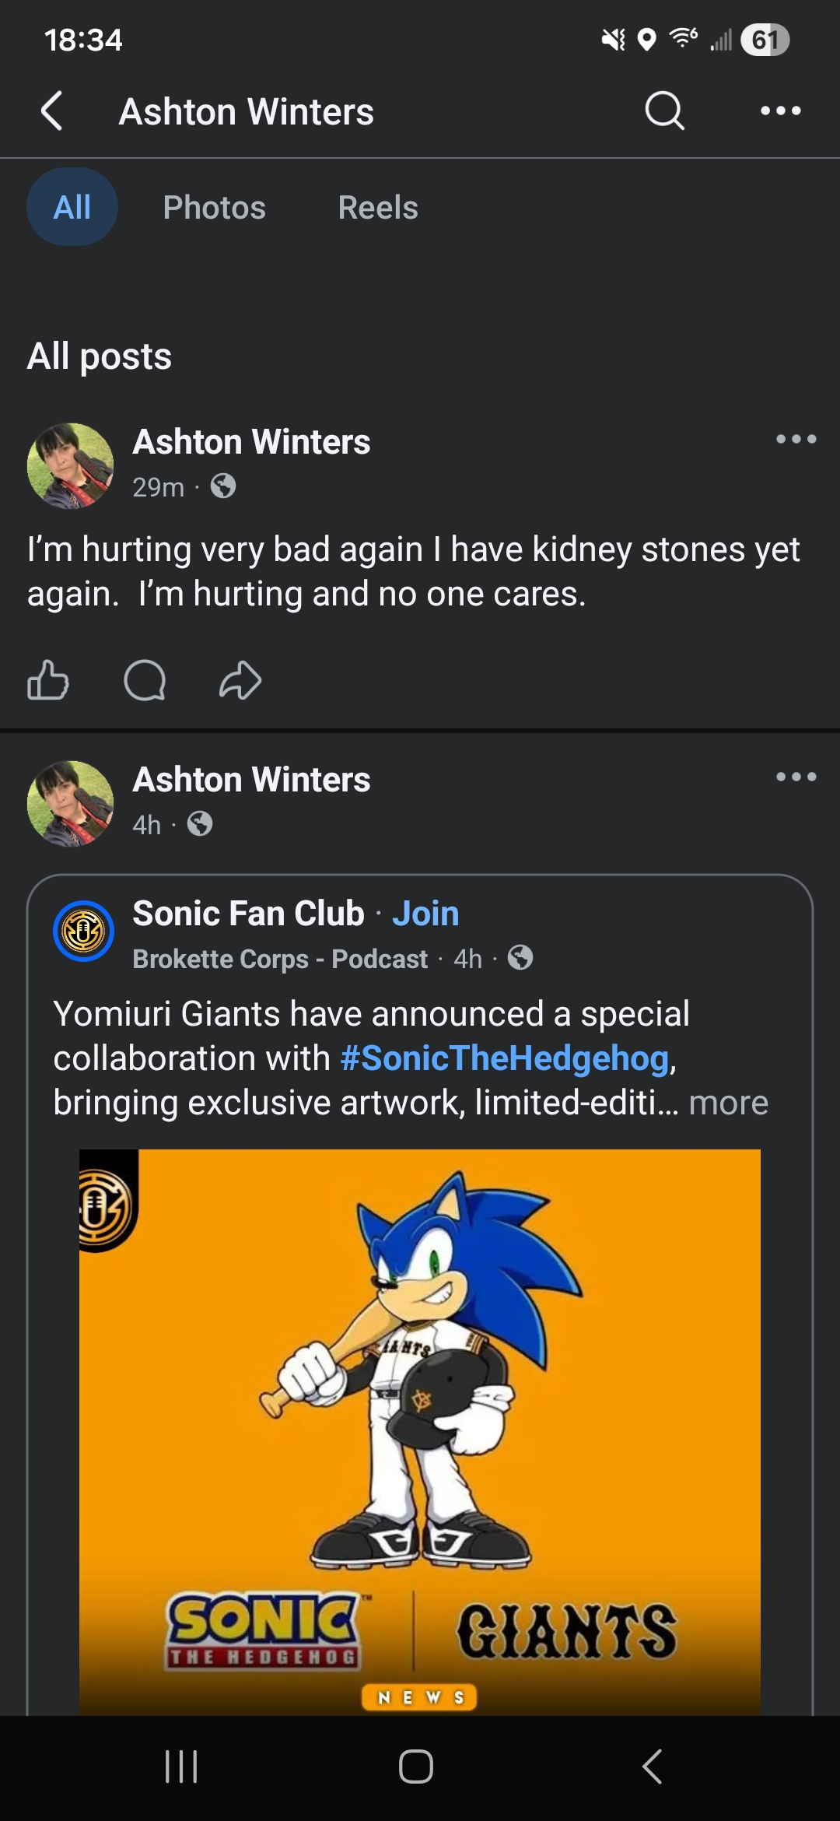Switch to the Reels tab

click(x=378, y=208)
